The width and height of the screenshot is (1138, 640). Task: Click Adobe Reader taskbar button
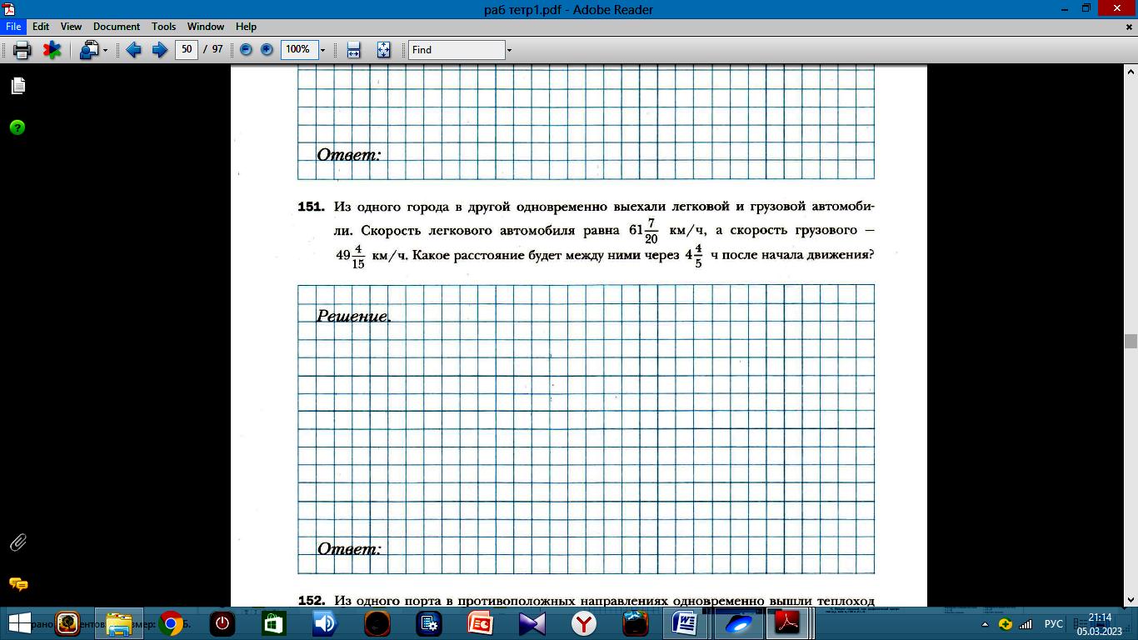(x=788, y=623)
